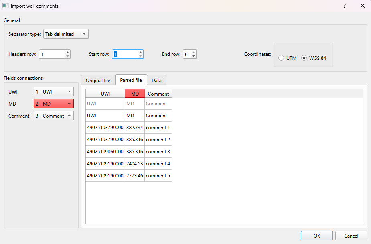
Task: Select the UTM coordinates option
Action: pos(281,57)
